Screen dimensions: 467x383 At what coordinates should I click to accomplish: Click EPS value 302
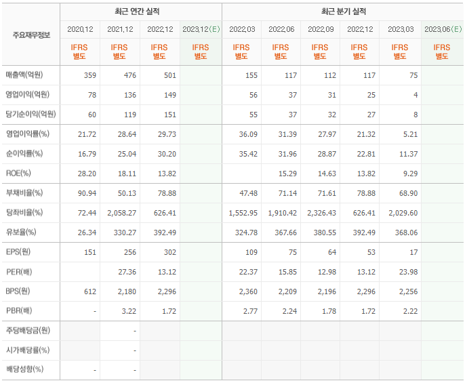tap(170, 252)
